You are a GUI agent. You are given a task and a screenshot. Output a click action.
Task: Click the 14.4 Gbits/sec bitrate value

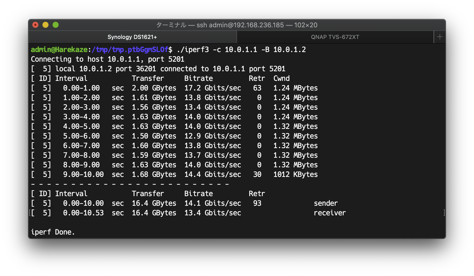pos(212,174)
